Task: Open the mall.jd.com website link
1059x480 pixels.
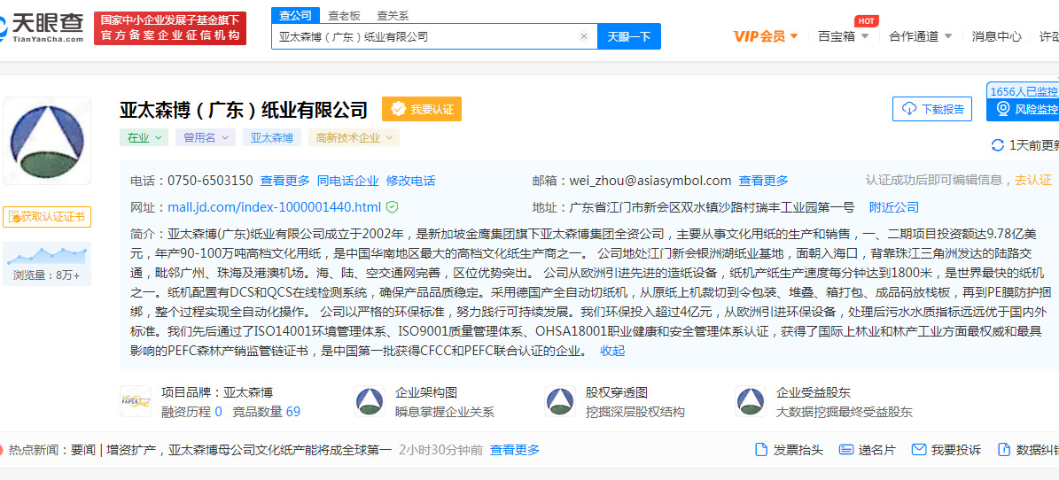Action: pos(274,207)
